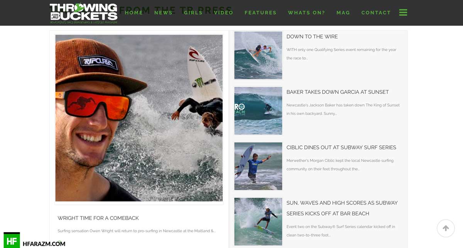This screenshot has height=248, width=463.
Task: Open the Mag page
Action: point(343,13)
